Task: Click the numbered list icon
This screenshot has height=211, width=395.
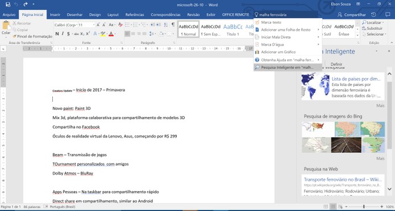Action: coord(136,24)
